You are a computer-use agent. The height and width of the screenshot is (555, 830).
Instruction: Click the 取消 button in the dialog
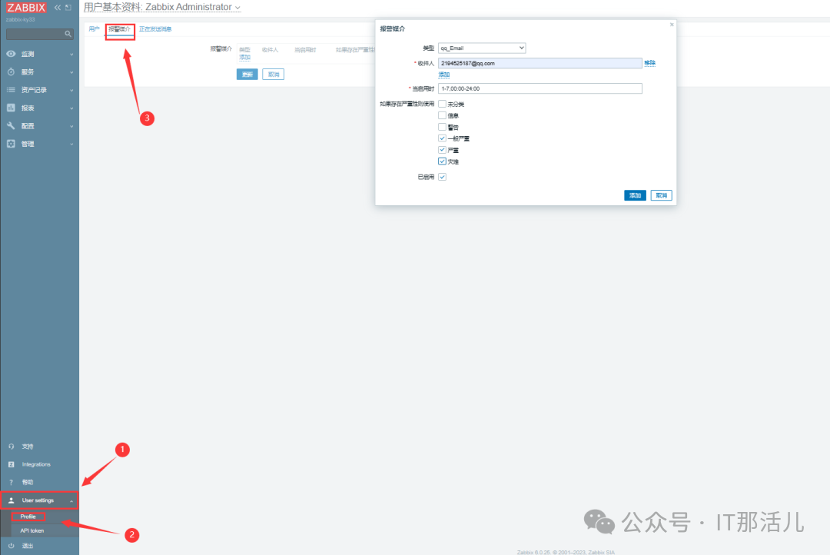(x=661, y=195)
